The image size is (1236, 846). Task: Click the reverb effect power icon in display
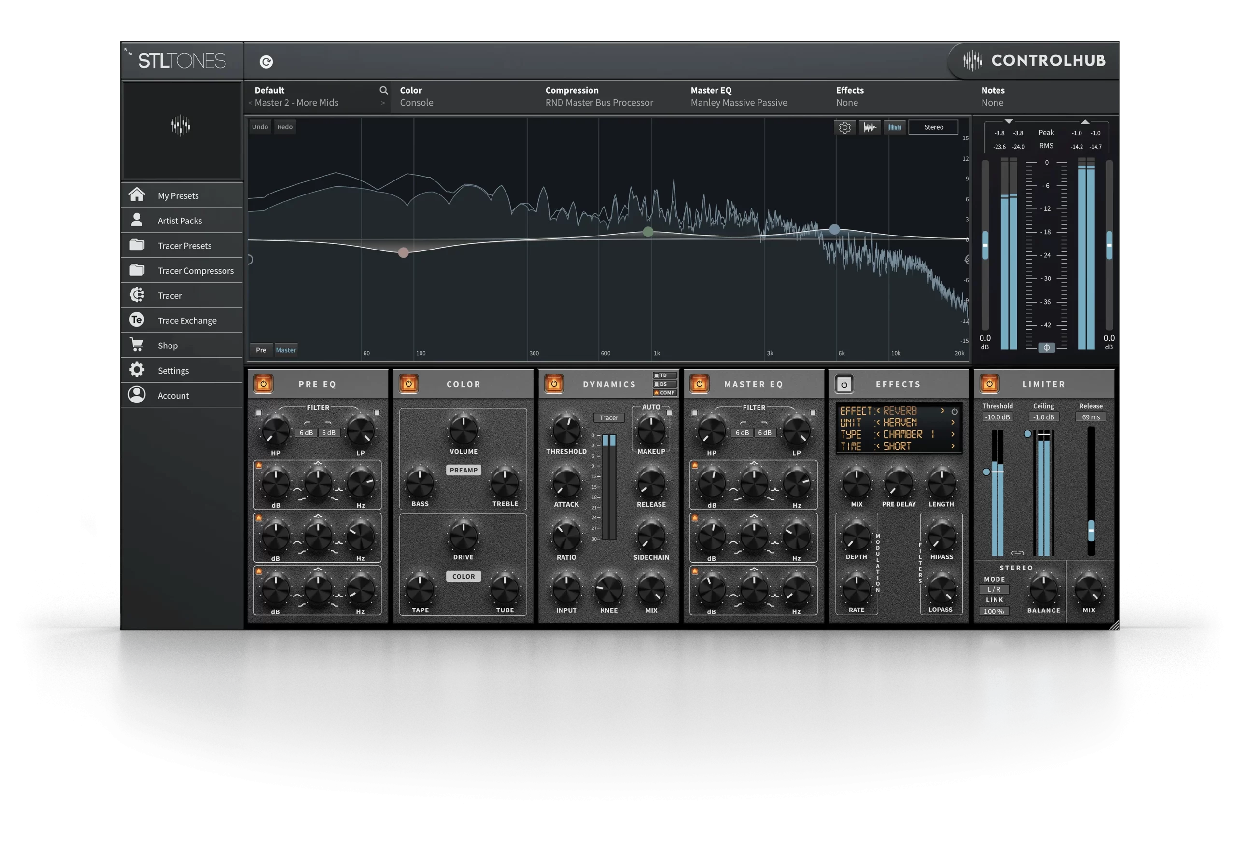(x=954, y=411)
